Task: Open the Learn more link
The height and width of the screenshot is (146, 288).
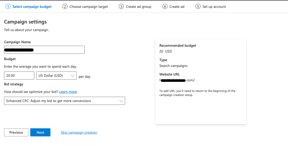Action: (68, 92)
